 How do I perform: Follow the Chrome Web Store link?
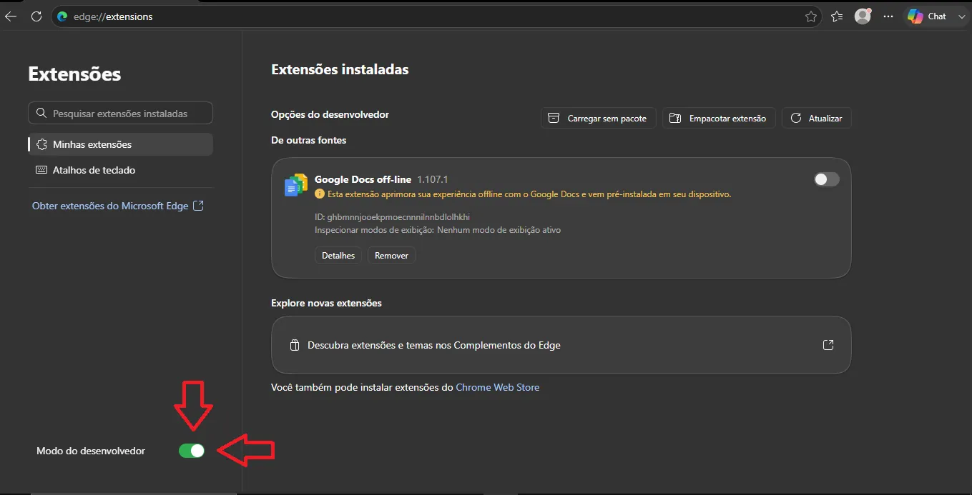point(498,387)
